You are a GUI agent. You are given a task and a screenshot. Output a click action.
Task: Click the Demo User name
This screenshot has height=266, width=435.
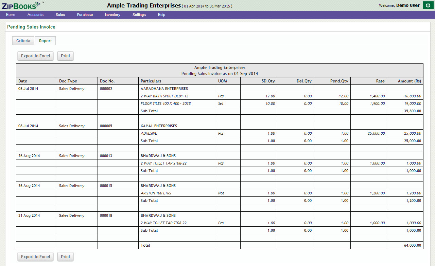point(408,5)
